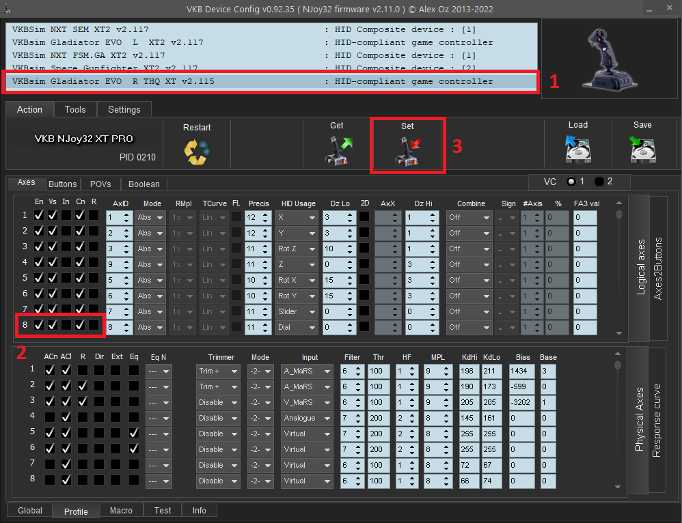Image resolution: width=682 pixels, height=523 pixels.
Task: Click the logical axes scrollbar thumb
Action: [619, 214]
